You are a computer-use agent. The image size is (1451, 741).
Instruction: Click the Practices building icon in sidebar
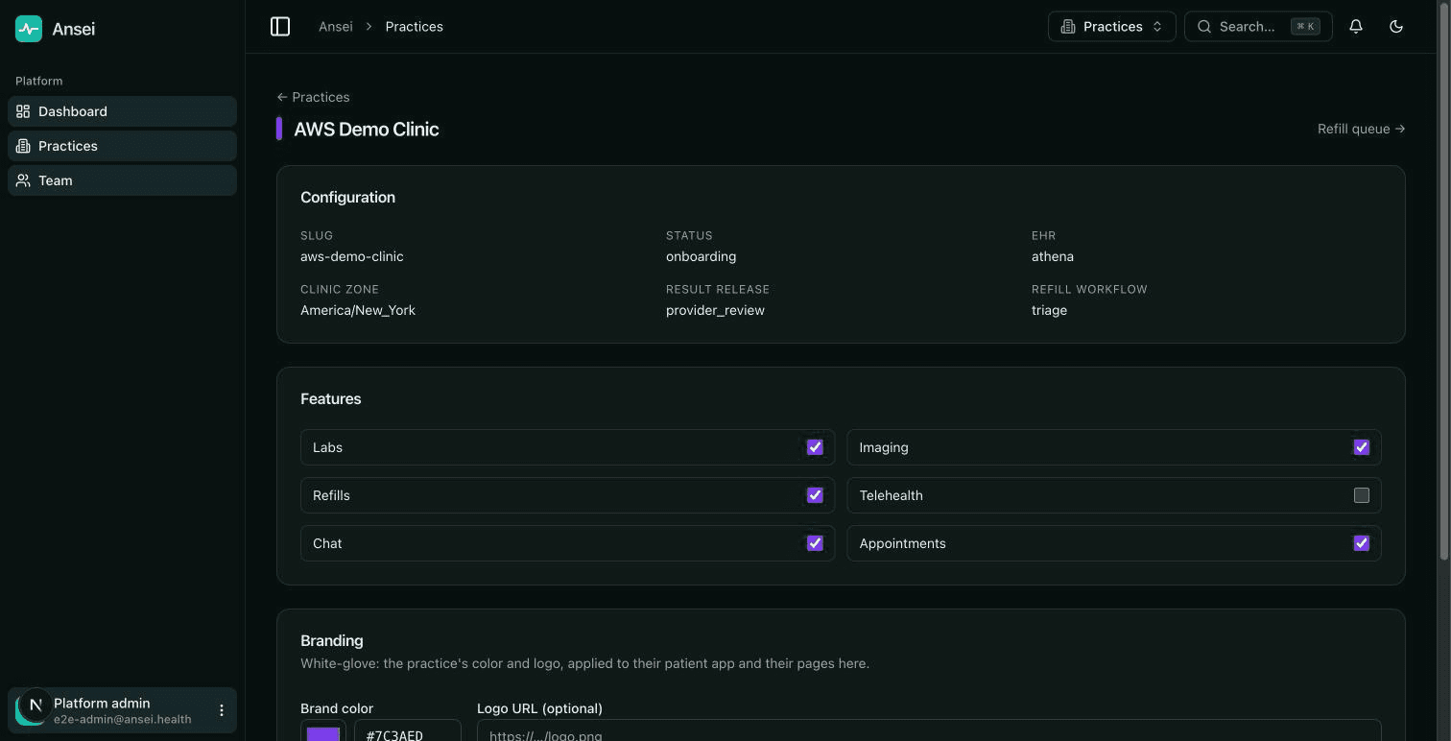(x=23, y=146)
